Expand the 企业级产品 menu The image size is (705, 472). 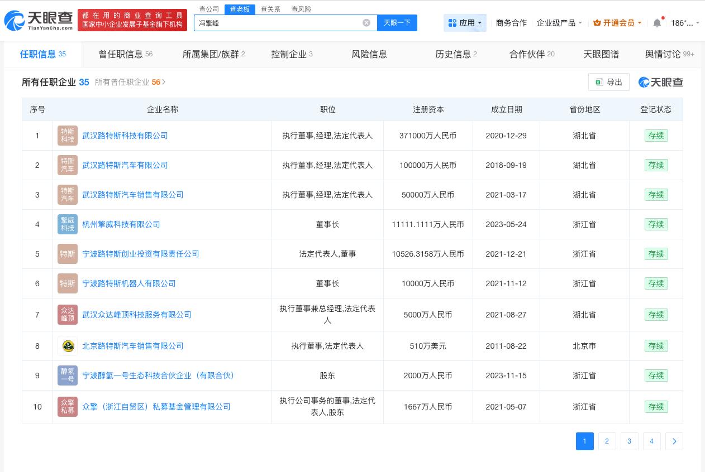[559, 23]
